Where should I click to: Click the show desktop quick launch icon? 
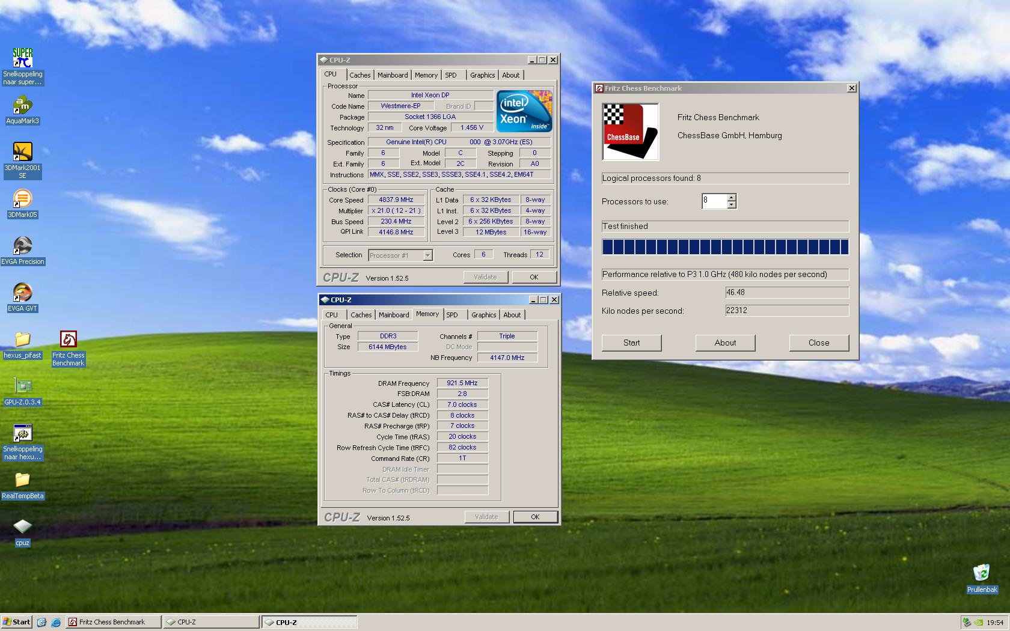41,622
